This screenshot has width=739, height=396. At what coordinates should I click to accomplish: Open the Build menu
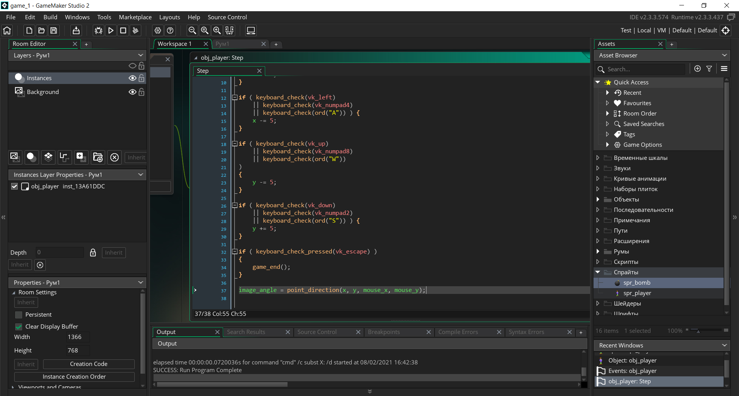[x=50, y=17]
